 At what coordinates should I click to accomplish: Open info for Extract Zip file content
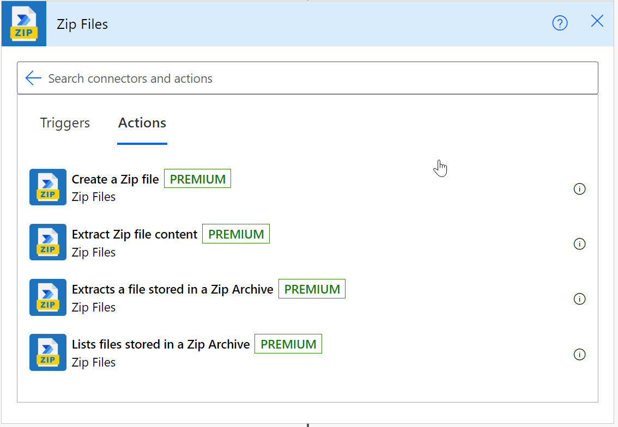pyautogui.click(x=580, y=244)
